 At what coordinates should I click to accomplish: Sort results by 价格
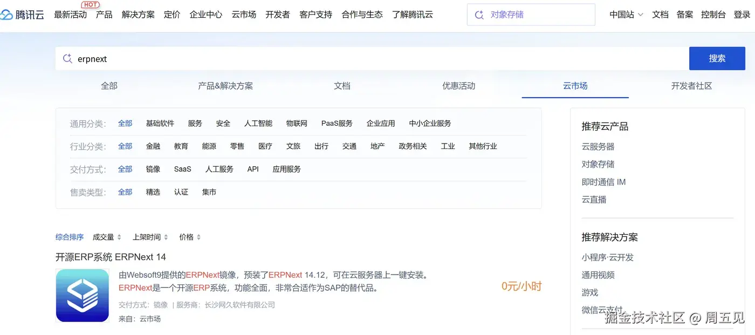coord(190,237)
